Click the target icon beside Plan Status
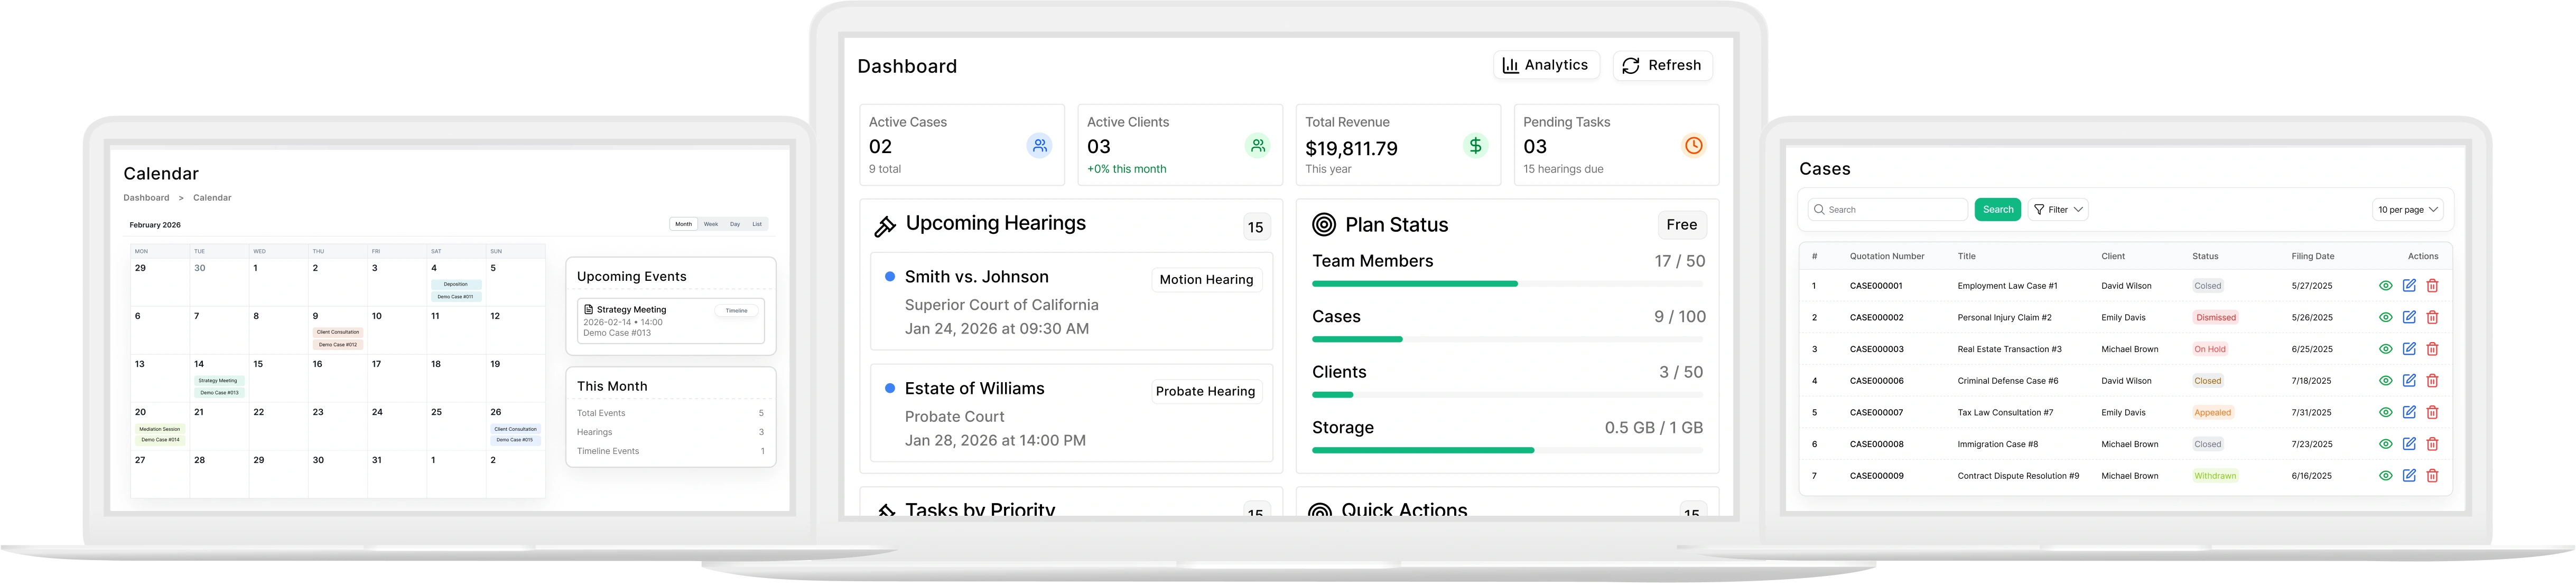The height and width of the screenshot is (587, 2576). point(1324,225)
